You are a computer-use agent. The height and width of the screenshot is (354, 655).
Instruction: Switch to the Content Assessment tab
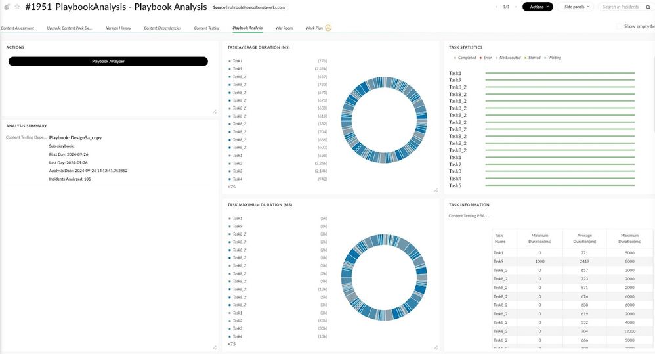coord(18,28)
